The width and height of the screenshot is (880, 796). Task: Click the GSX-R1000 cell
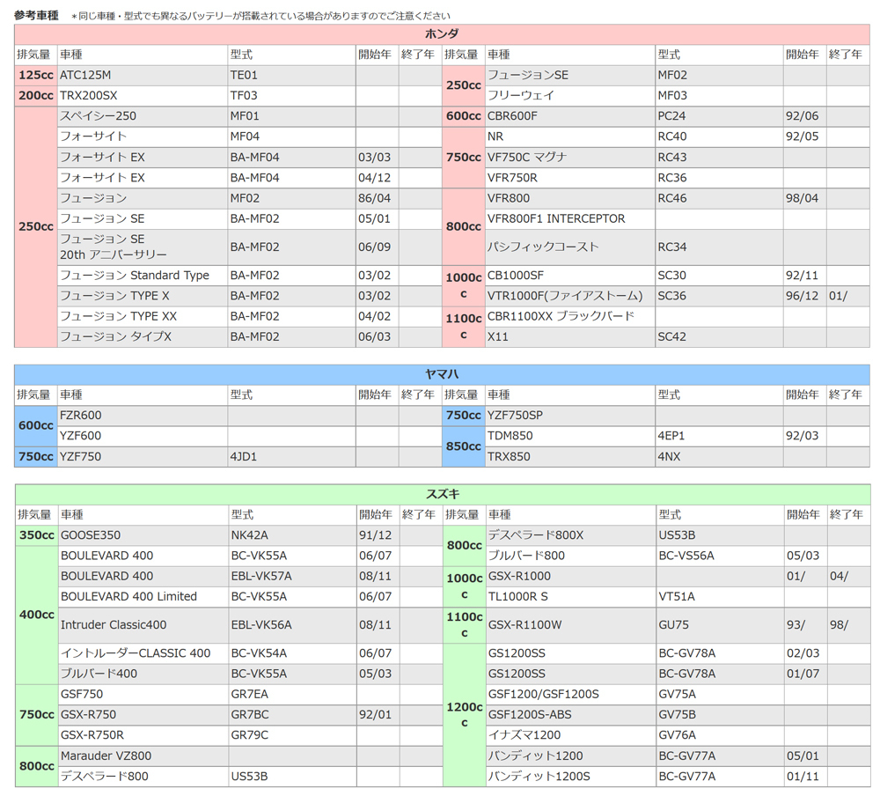point(571,577)
